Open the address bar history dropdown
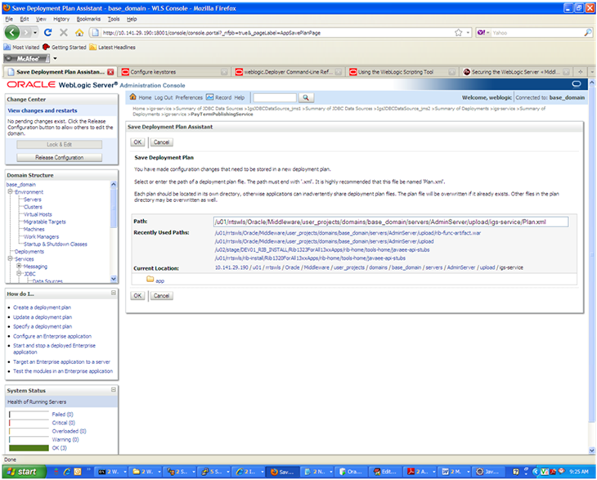The height and width of the screenshot is (480, 597). (468, 33)
